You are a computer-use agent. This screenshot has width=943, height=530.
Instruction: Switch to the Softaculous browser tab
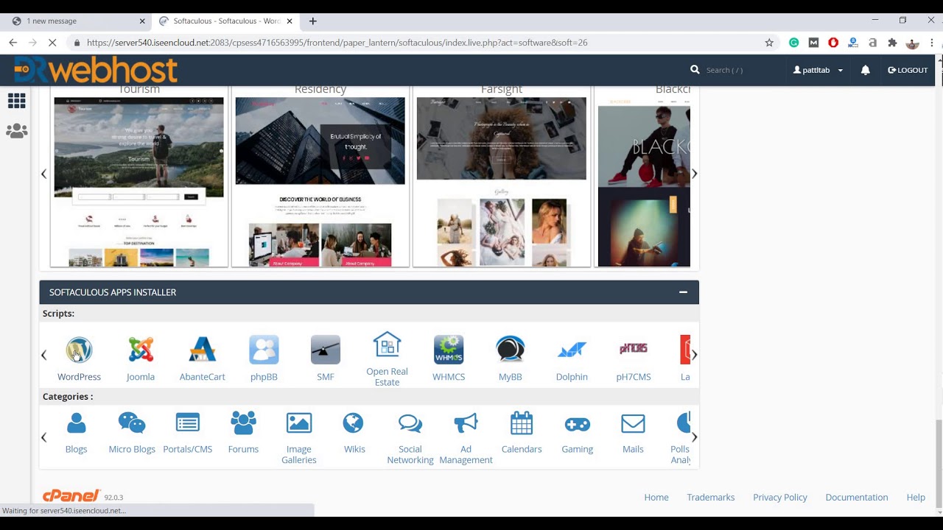tap(225, 21)
